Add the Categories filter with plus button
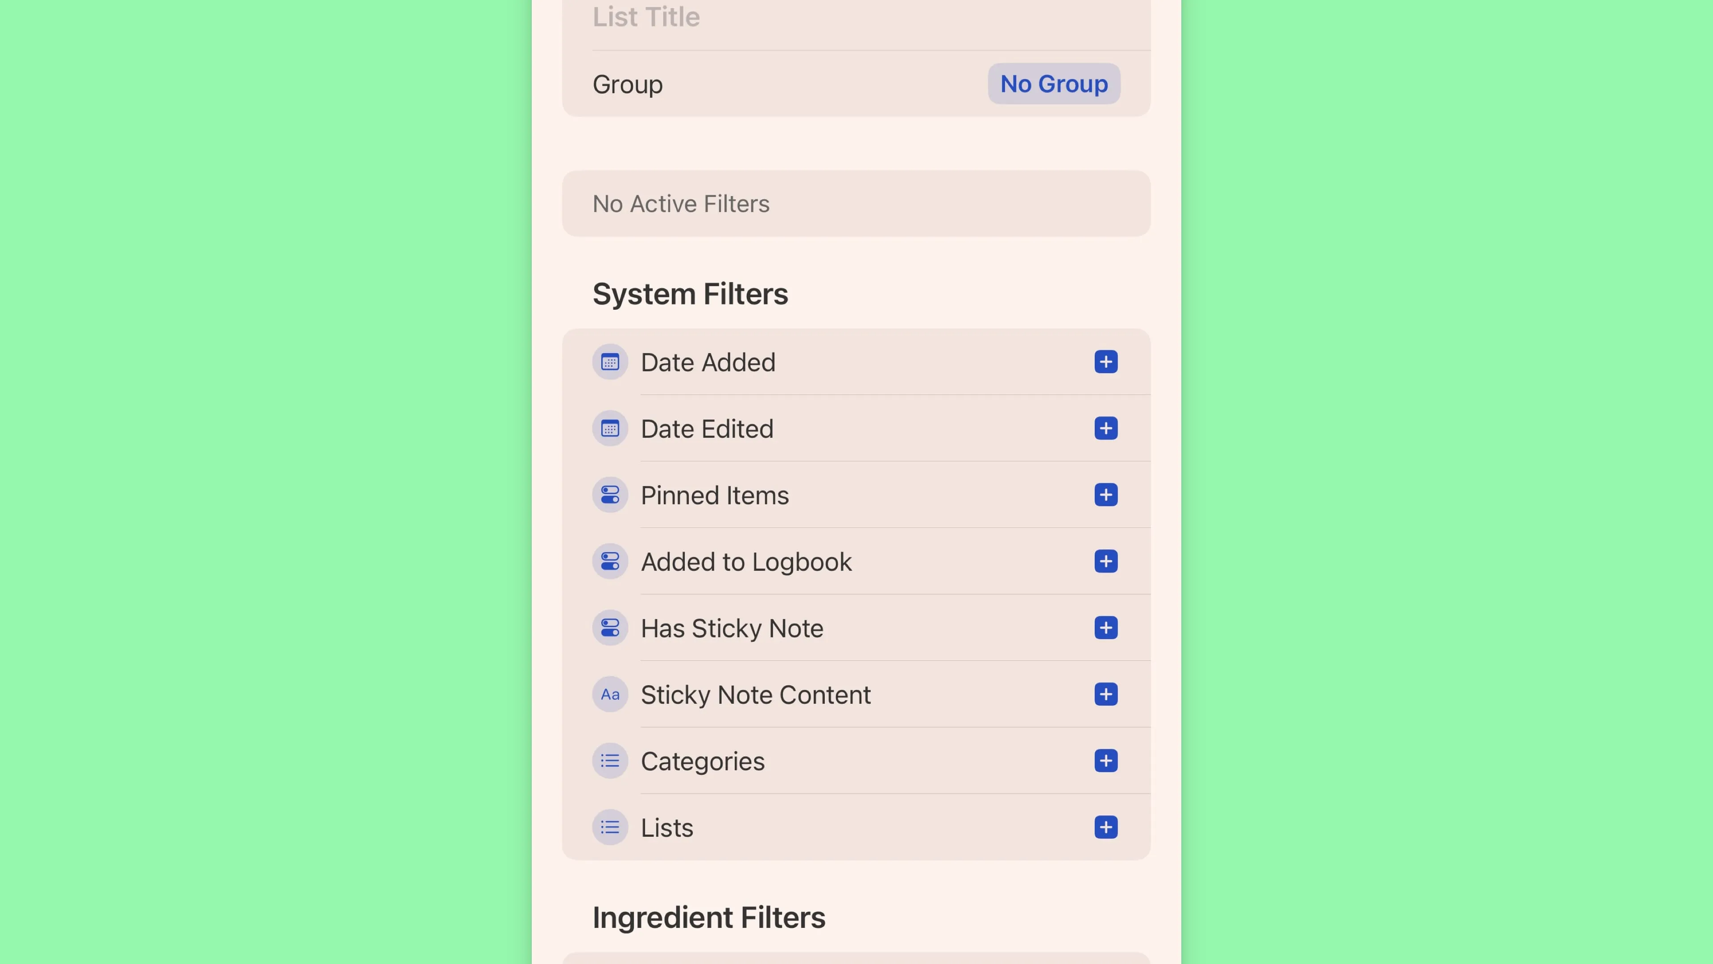The width and height of the screenshot is (1713, 964). 1106,761
